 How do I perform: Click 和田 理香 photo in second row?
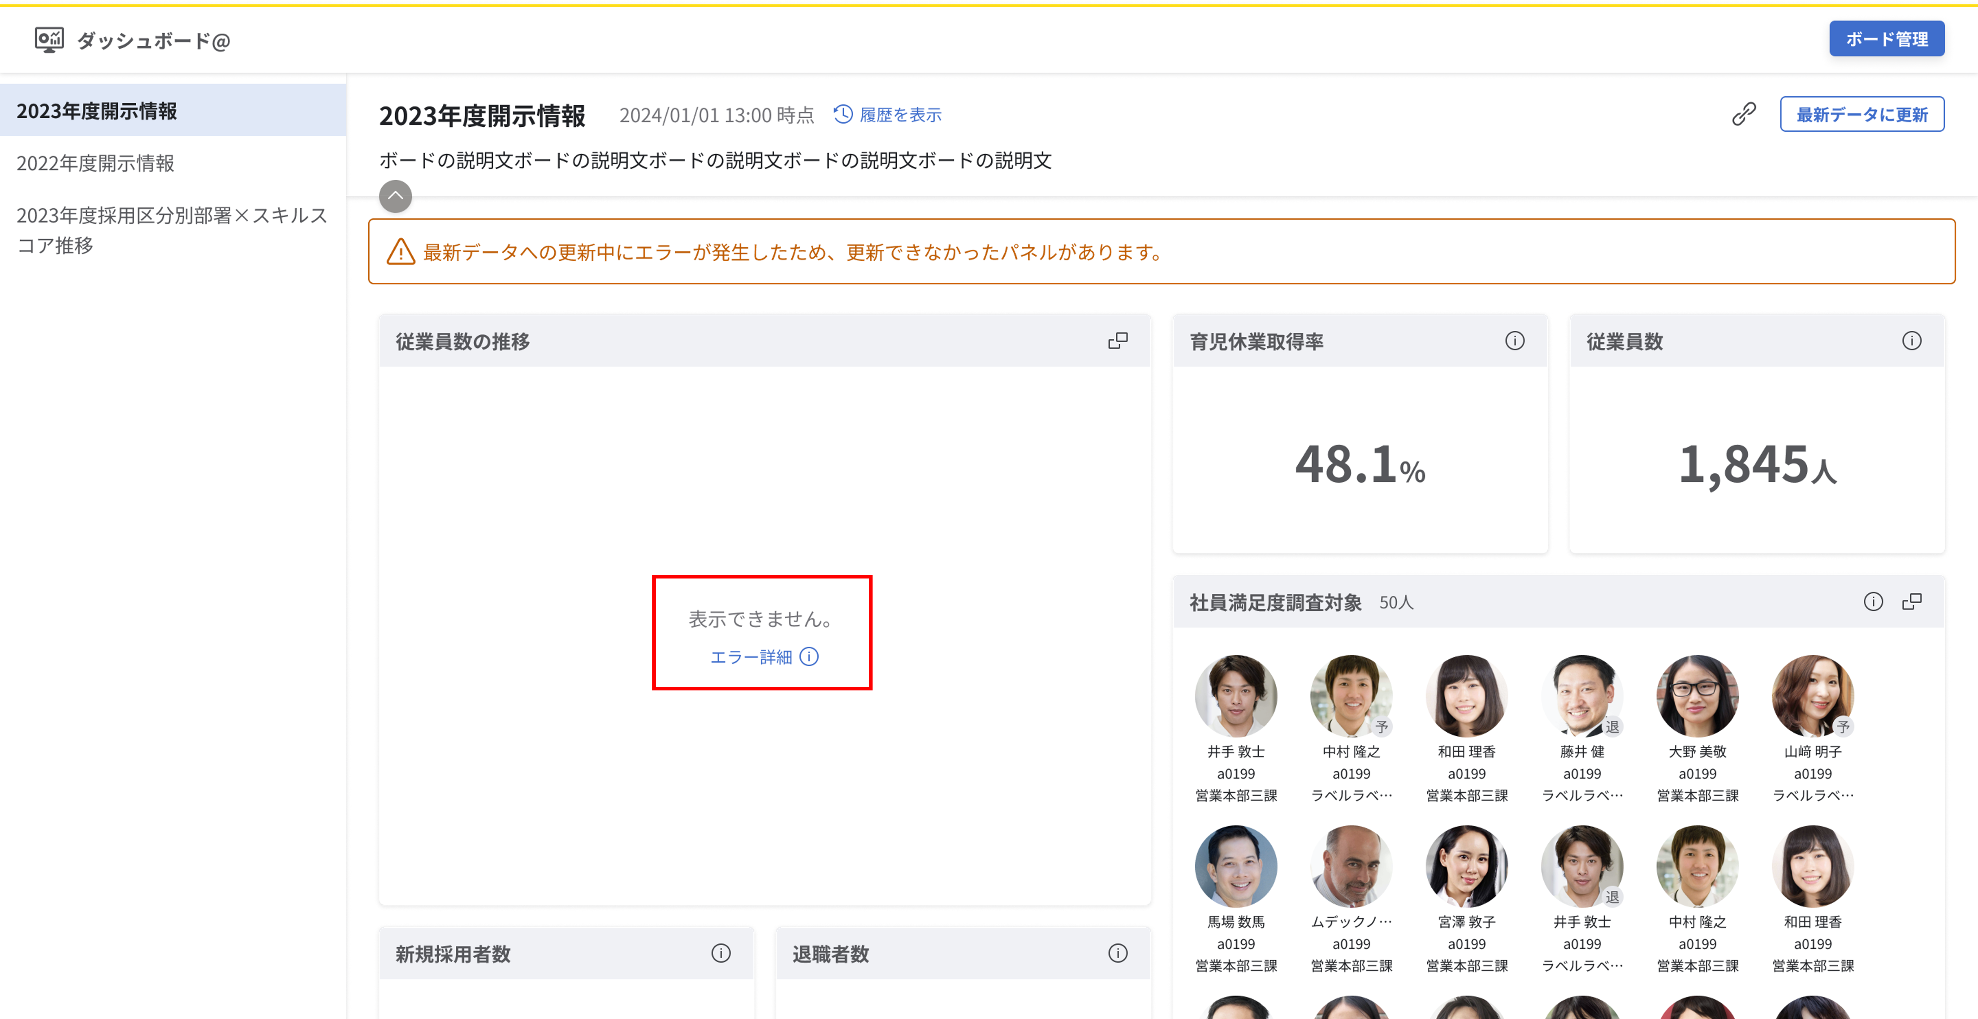(x=1813, y=866)
